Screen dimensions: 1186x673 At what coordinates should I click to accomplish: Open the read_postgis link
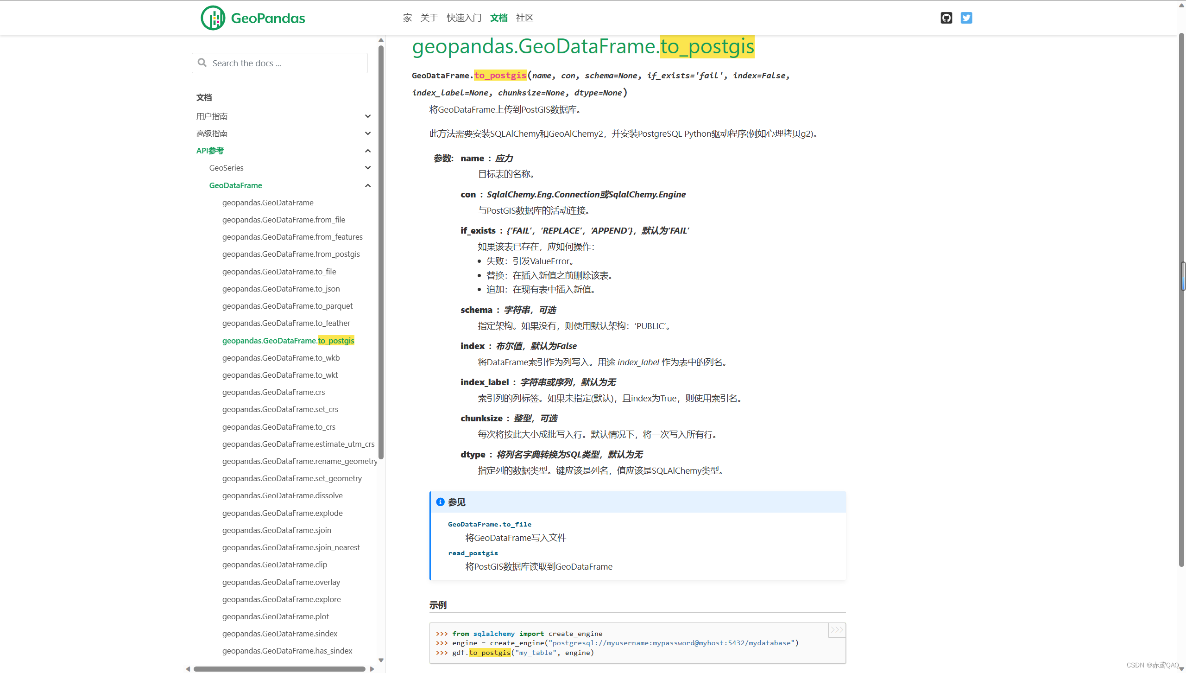pos(473,552)
